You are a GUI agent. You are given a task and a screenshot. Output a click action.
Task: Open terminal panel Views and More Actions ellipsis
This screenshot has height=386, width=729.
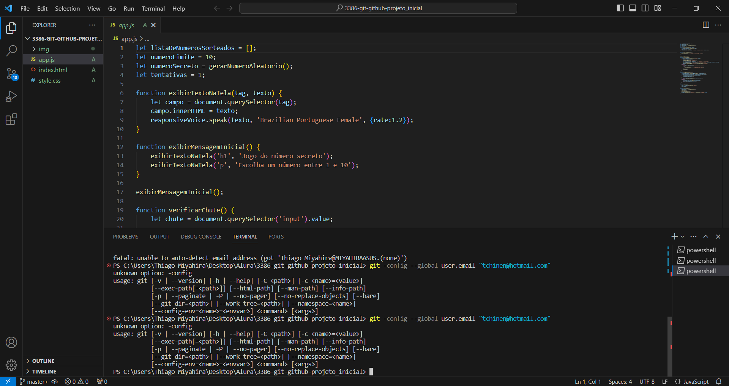pyautogui.click(x=693, y=237)
